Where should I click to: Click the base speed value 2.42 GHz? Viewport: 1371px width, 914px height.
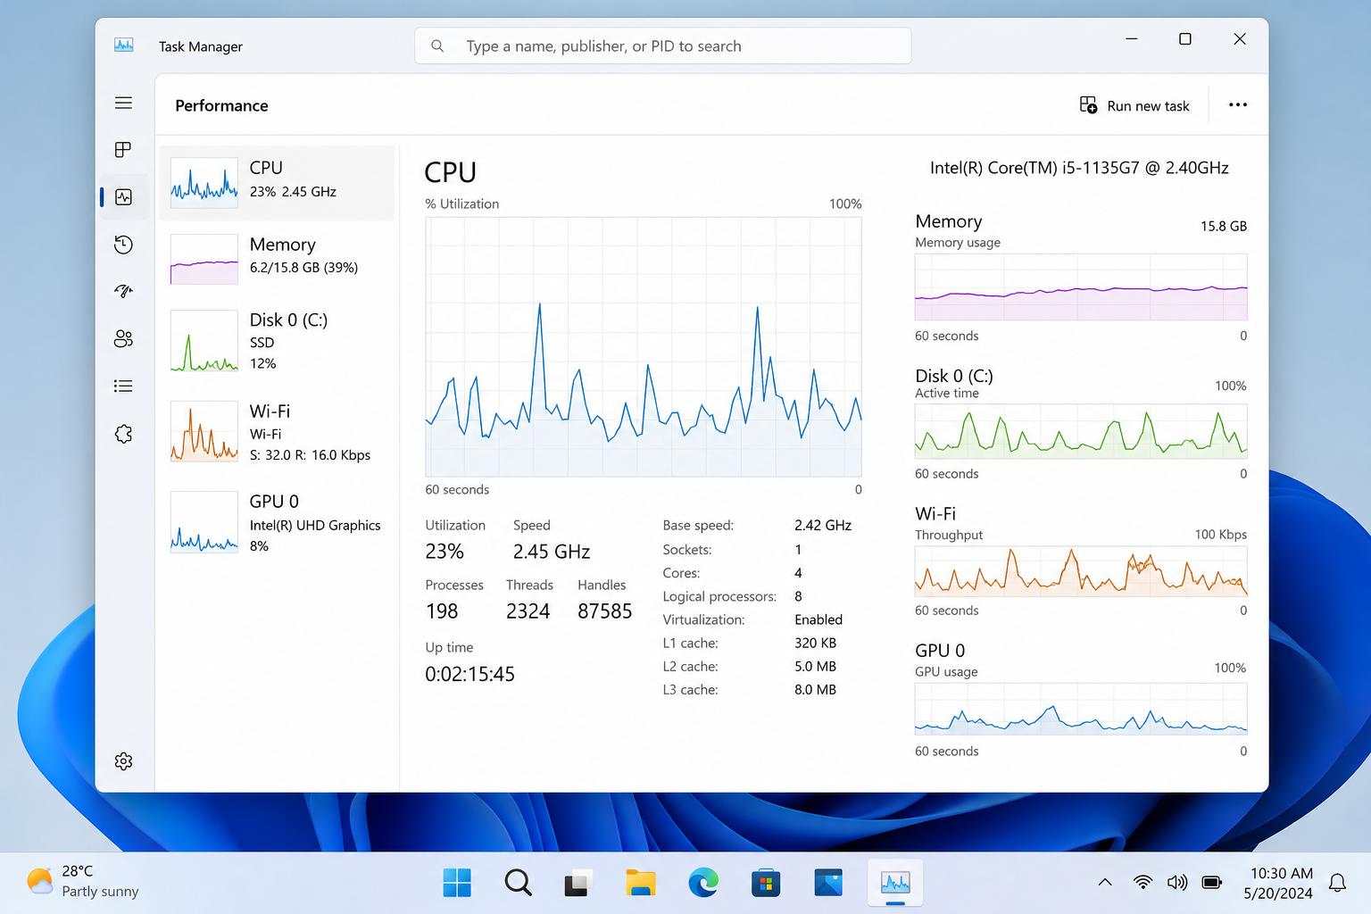pyautogui.click(x=823, y=526)
